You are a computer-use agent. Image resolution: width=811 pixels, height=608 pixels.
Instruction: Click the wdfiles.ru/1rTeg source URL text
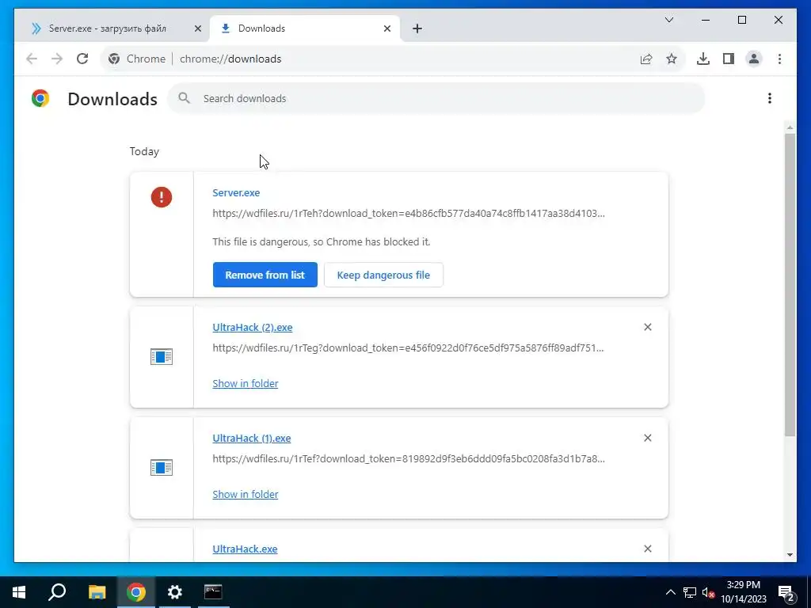[408, 348]
